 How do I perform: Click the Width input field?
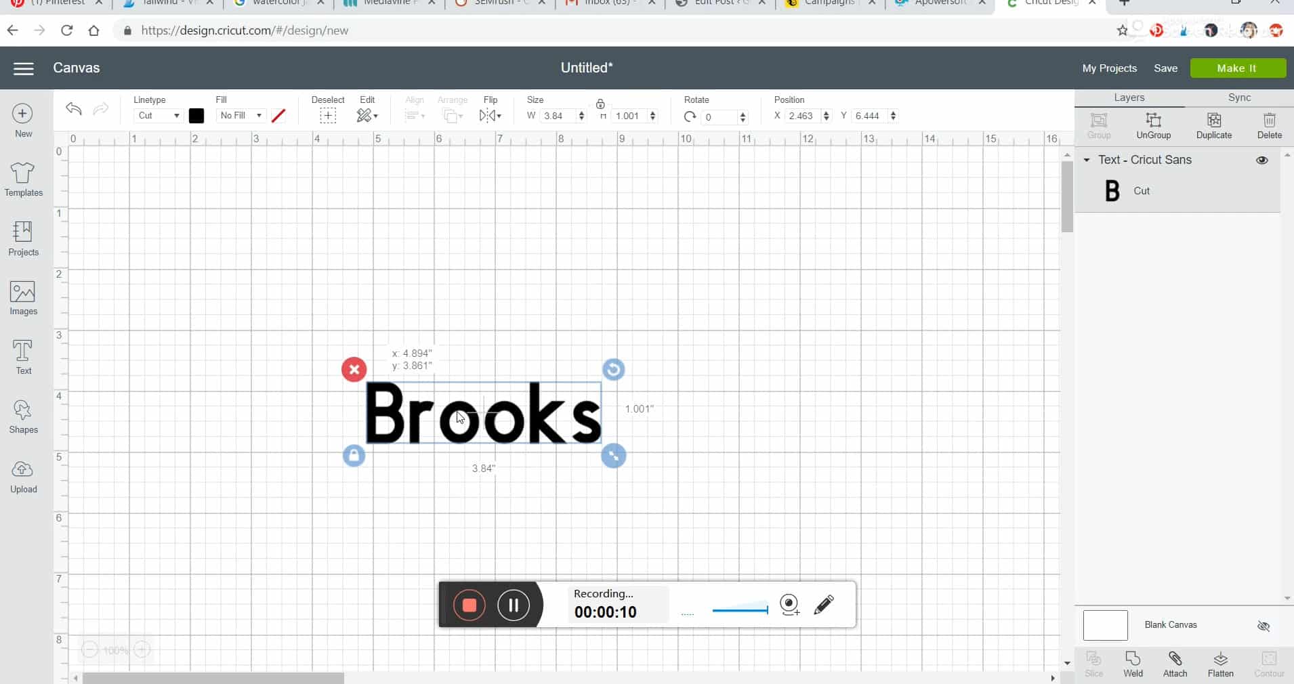558,116
